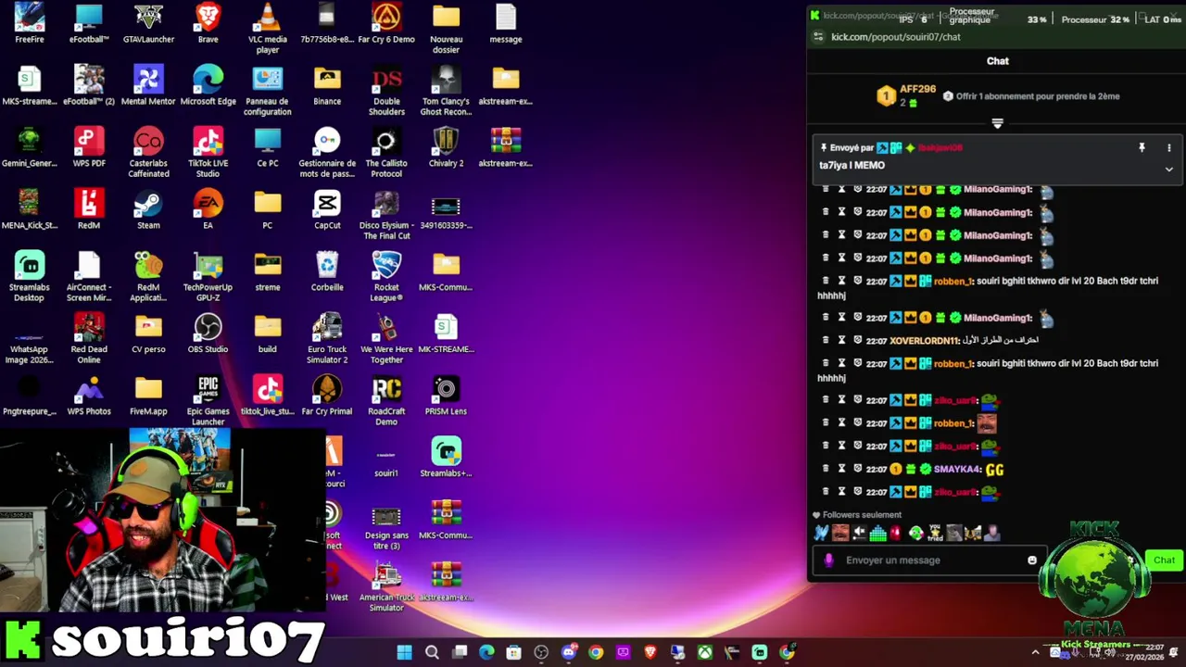Select the Chivalry 2 icon
Screen dimensions: 1186x667
(x=446, y=148)
